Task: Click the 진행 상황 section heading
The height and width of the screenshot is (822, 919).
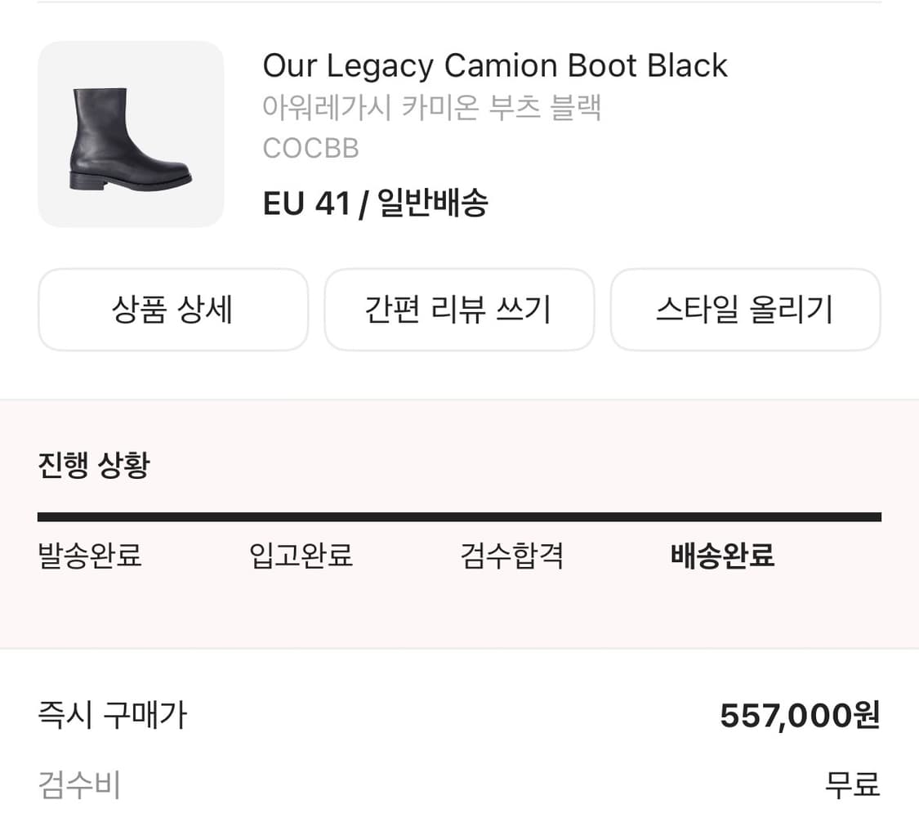Action: pos(94,465)
